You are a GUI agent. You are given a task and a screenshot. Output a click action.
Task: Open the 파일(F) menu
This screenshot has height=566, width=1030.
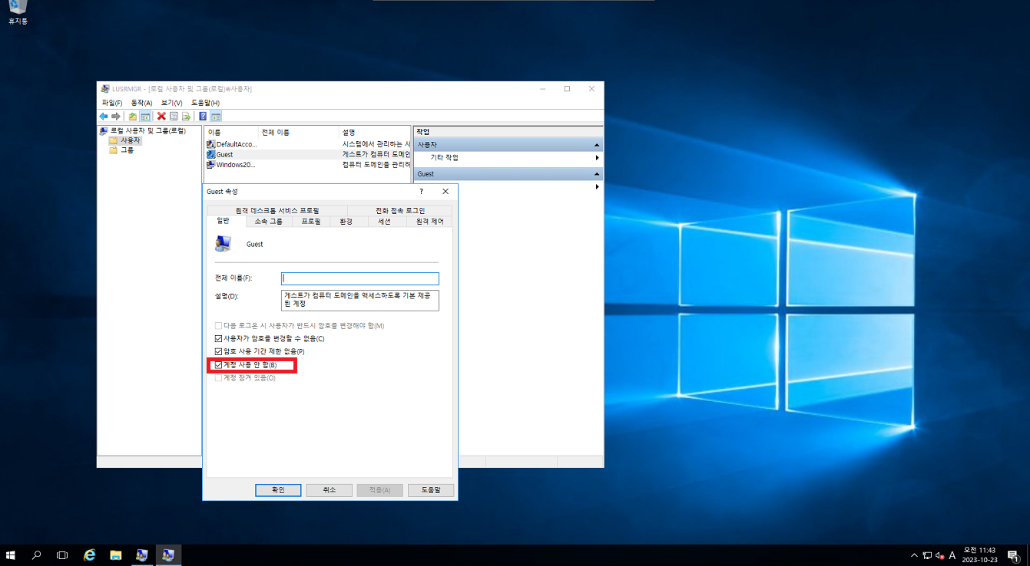click(x=112, y=103)
